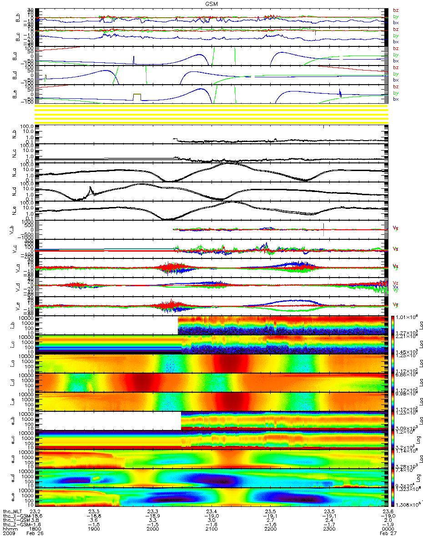Click inside the e_d electron spectrogram
The image size is (423, 546).
point(211,478)
